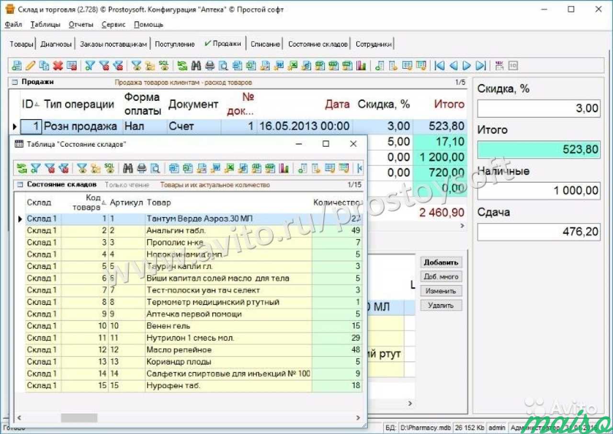
Task: Click the printer icon in main toolbar
Action: point(210,65)
